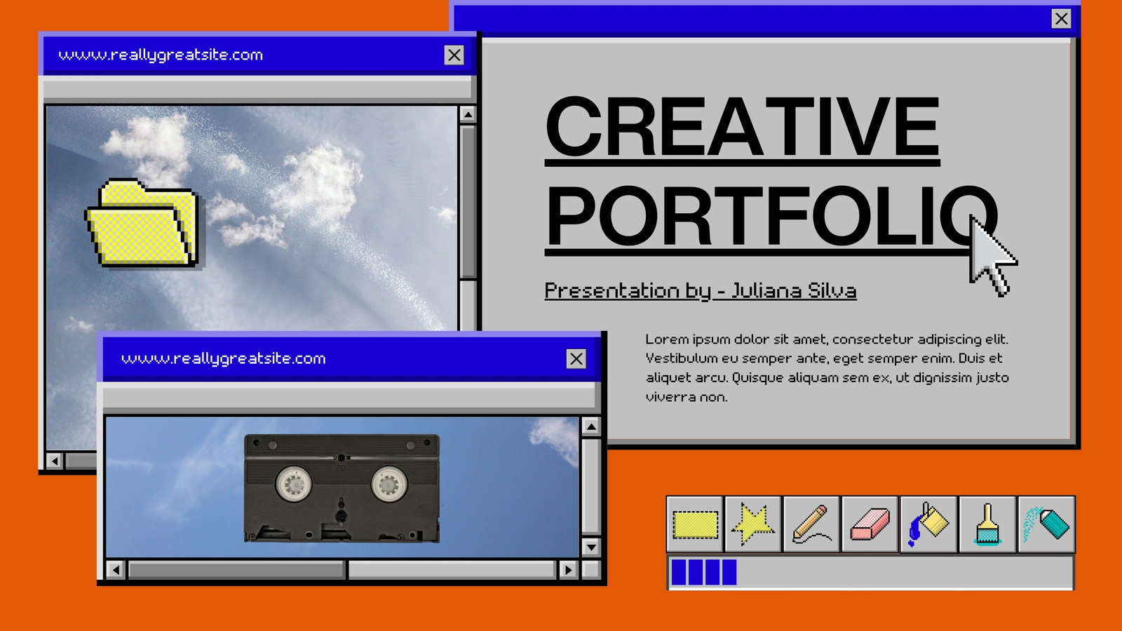Image resolution: width=1122 pixels, height=631 pixels.
Task: Open Presentation by Juliana Silva link
Action: 701,290
